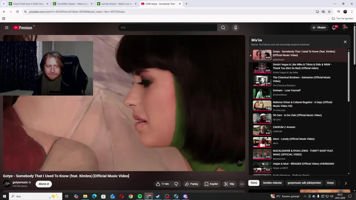Viewport: 356px width, 200px height.
Task: Open the Apps grid in the bookmarks bar
Action: [x=4, y=19]
